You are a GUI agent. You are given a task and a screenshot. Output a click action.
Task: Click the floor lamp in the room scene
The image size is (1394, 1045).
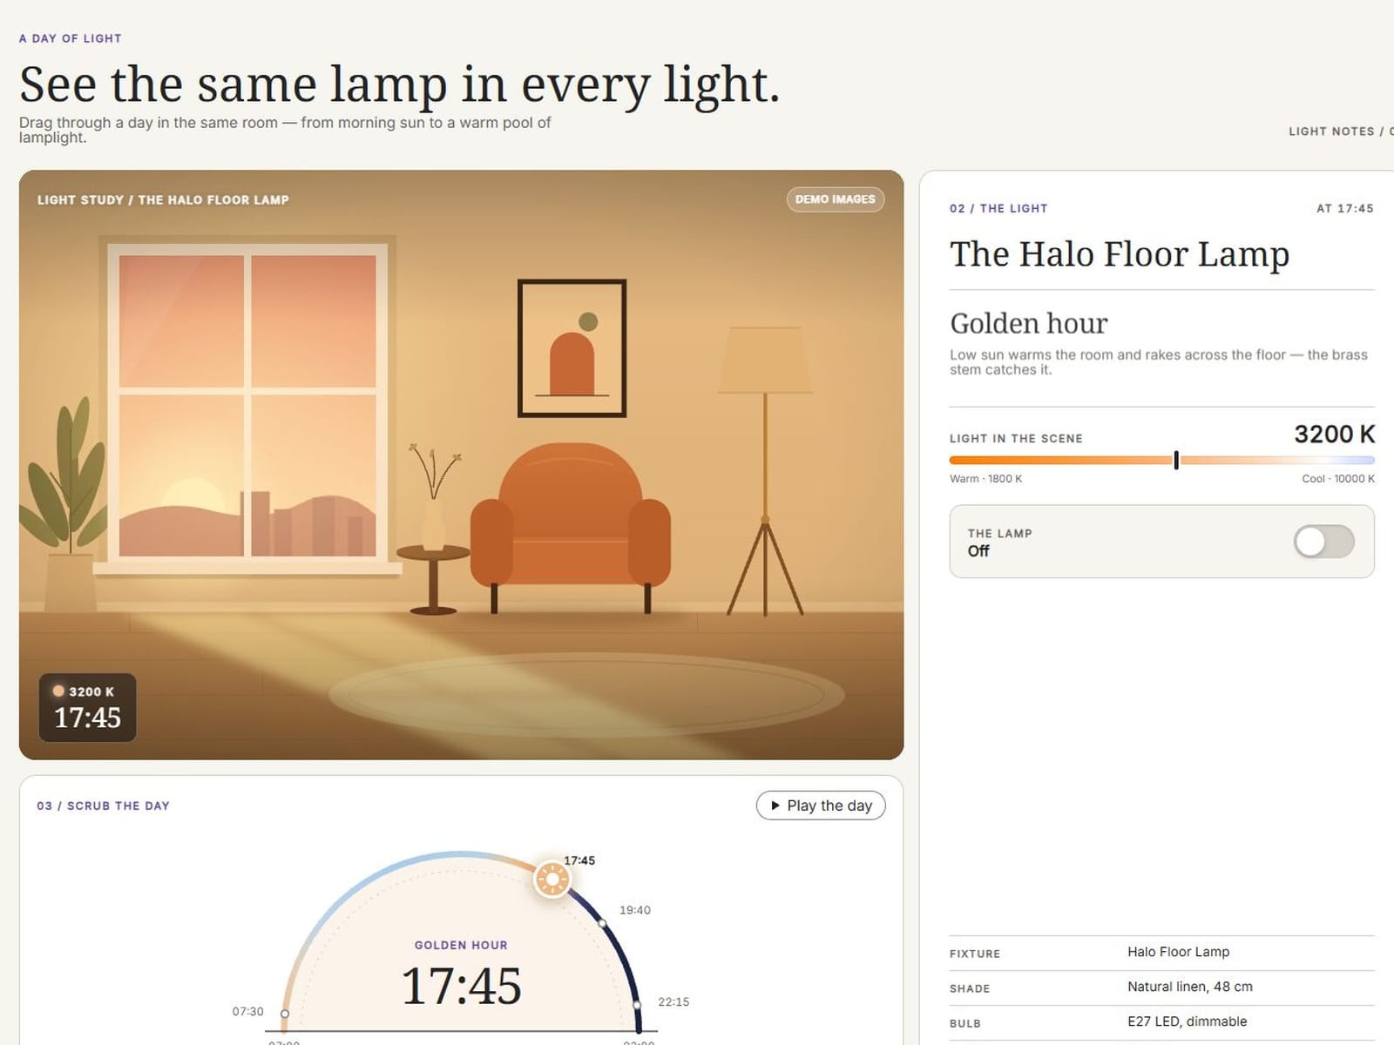tap(765, 471)
